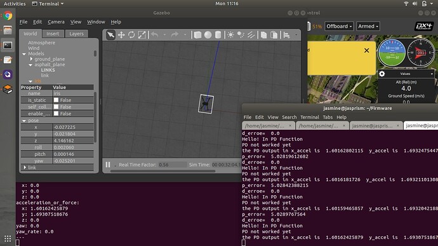Insert a box shape
This screenshot has width=438, height=246.
(x=197, y=35)
